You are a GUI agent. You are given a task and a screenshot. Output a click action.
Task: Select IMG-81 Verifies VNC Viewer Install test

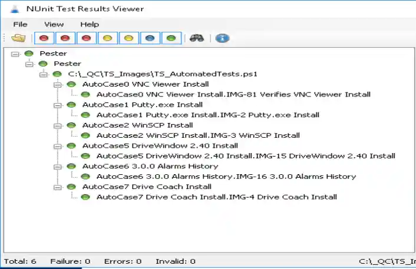[233, 95]
